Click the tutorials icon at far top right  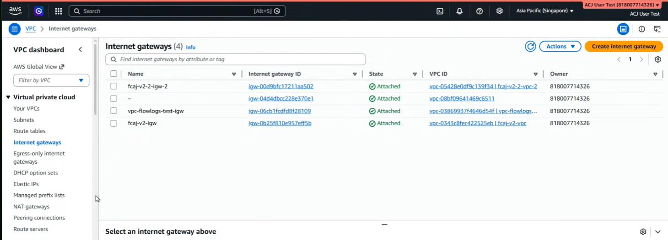point(657,29)
